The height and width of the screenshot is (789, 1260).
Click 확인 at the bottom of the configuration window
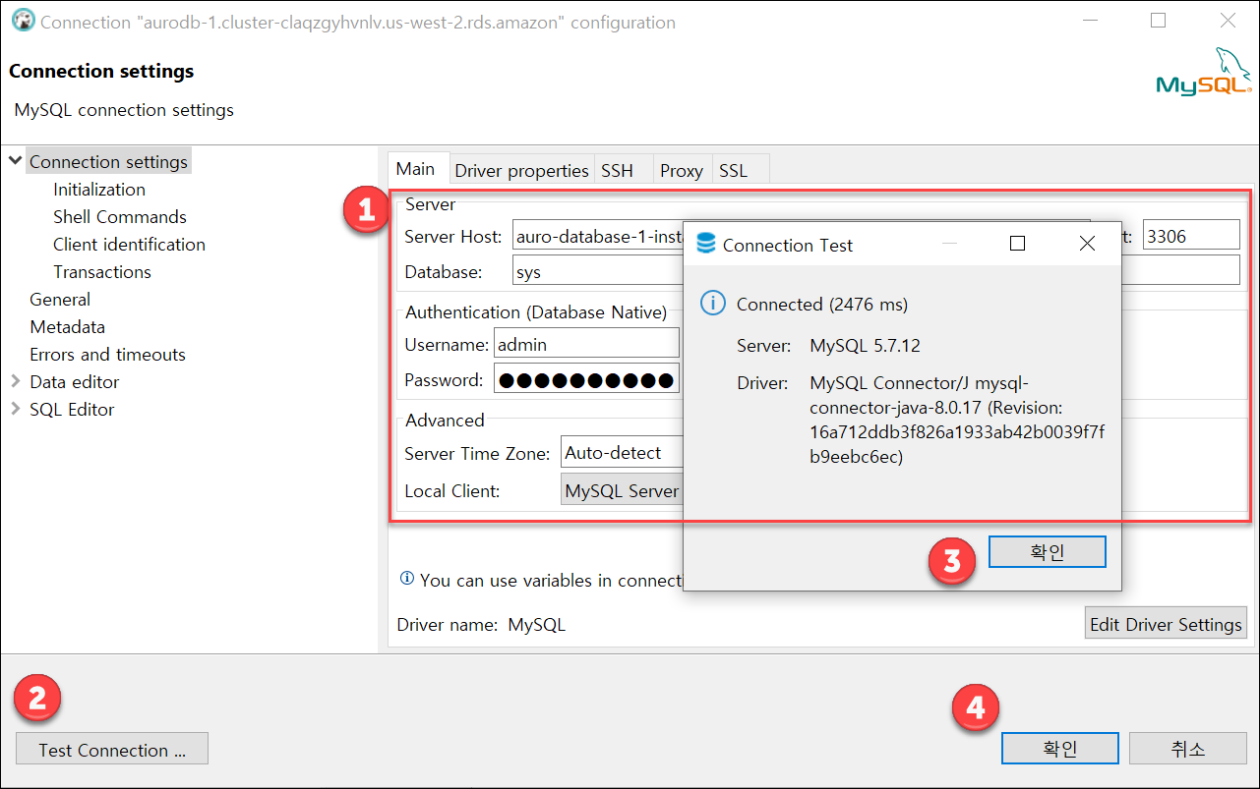(x=1060, y=749)
